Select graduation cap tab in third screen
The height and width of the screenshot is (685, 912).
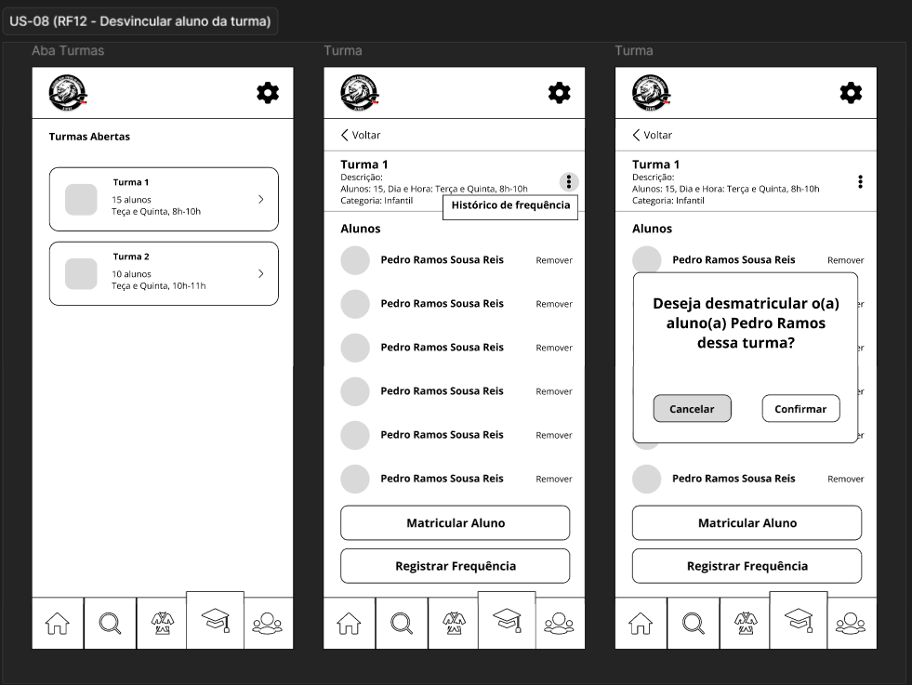point(799,621)
